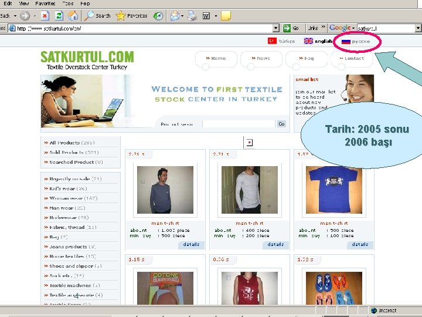Click the Go button beside product search
This screenshot has height=317, width=422.
pos(281,124)
